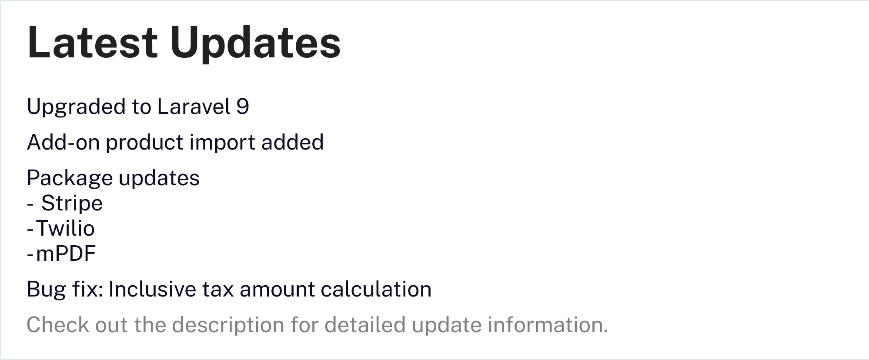Click the "Bug fix:" label
This screenshot has height=360, width=869.
[65, 289]
